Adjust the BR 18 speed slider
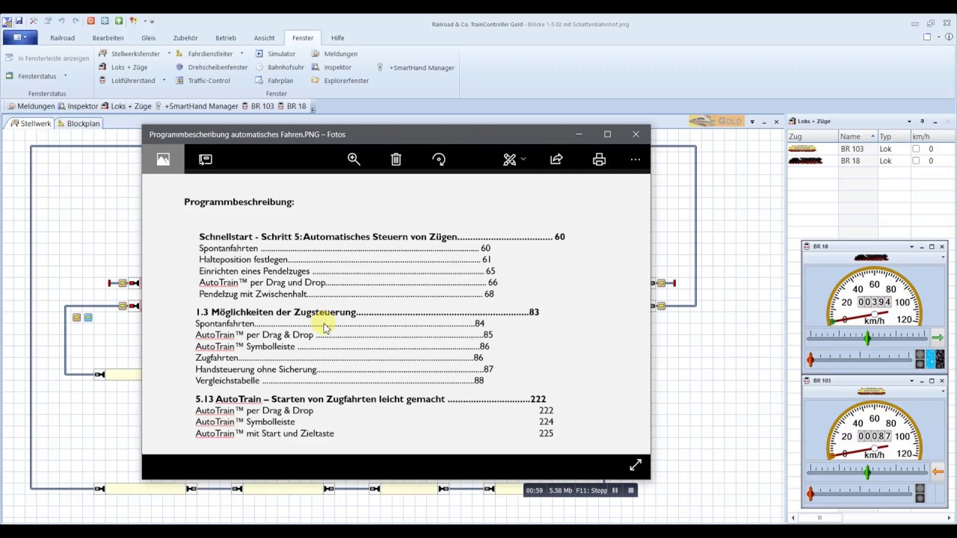Viewport: 957px width, 538px height. click(x=867, y=338)
